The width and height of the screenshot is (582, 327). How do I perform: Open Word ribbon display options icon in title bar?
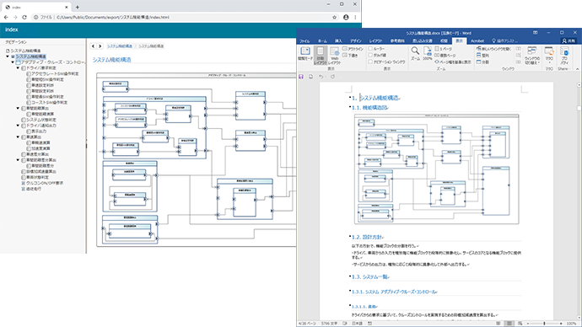pyautogui.click(x=536, y=33)
